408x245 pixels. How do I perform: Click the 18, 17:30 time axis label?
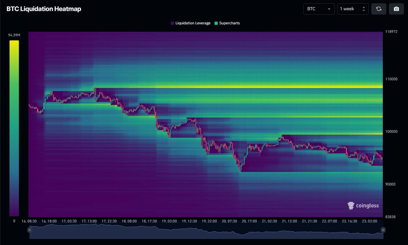pyautogui.click(x=150, y=221)
